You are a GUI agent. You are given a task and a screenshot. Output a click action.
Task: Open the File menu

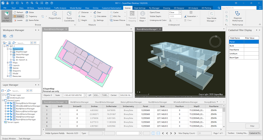[5, 8]
